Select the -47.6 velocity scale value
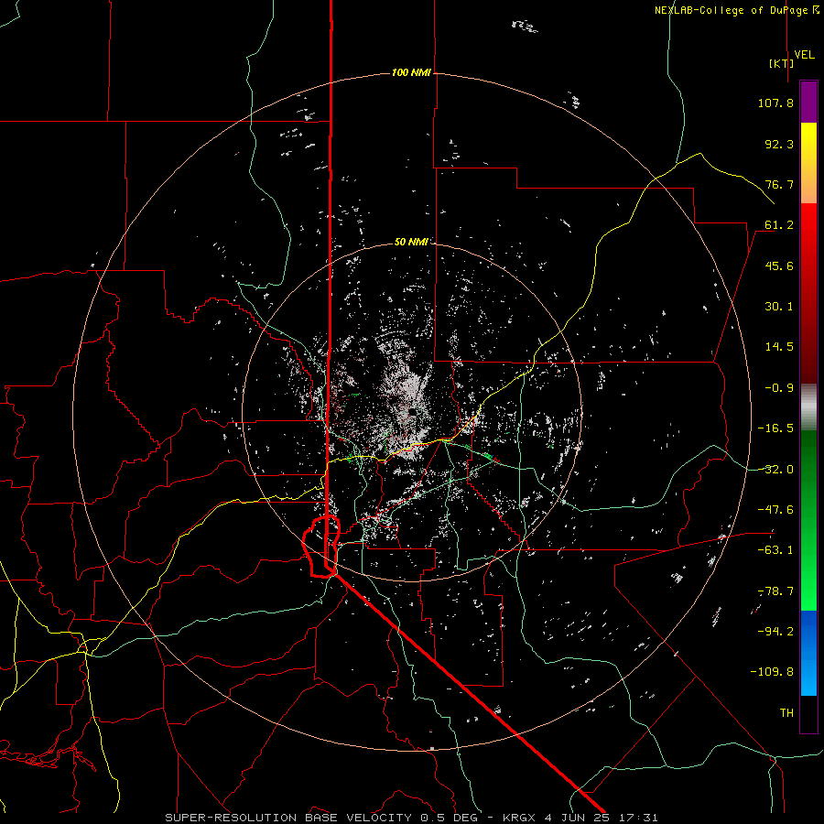The image size is (824, 824). (x=775, y=510)
